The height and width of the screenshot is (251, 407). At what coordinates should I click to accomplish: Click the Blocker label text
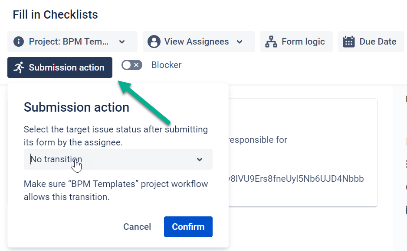[x=166, y=65]
